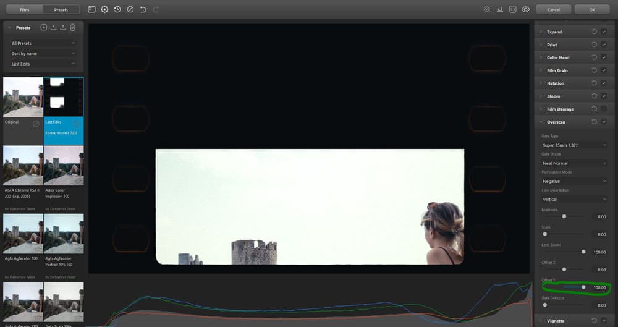Select the Original preset thumbnail
The width and height of the screenshot is (618, 327).
(x=23, y=97)
